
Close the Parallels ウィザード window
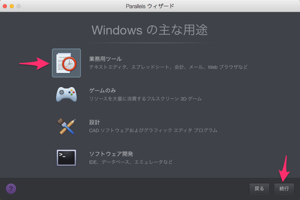point(5,6)
